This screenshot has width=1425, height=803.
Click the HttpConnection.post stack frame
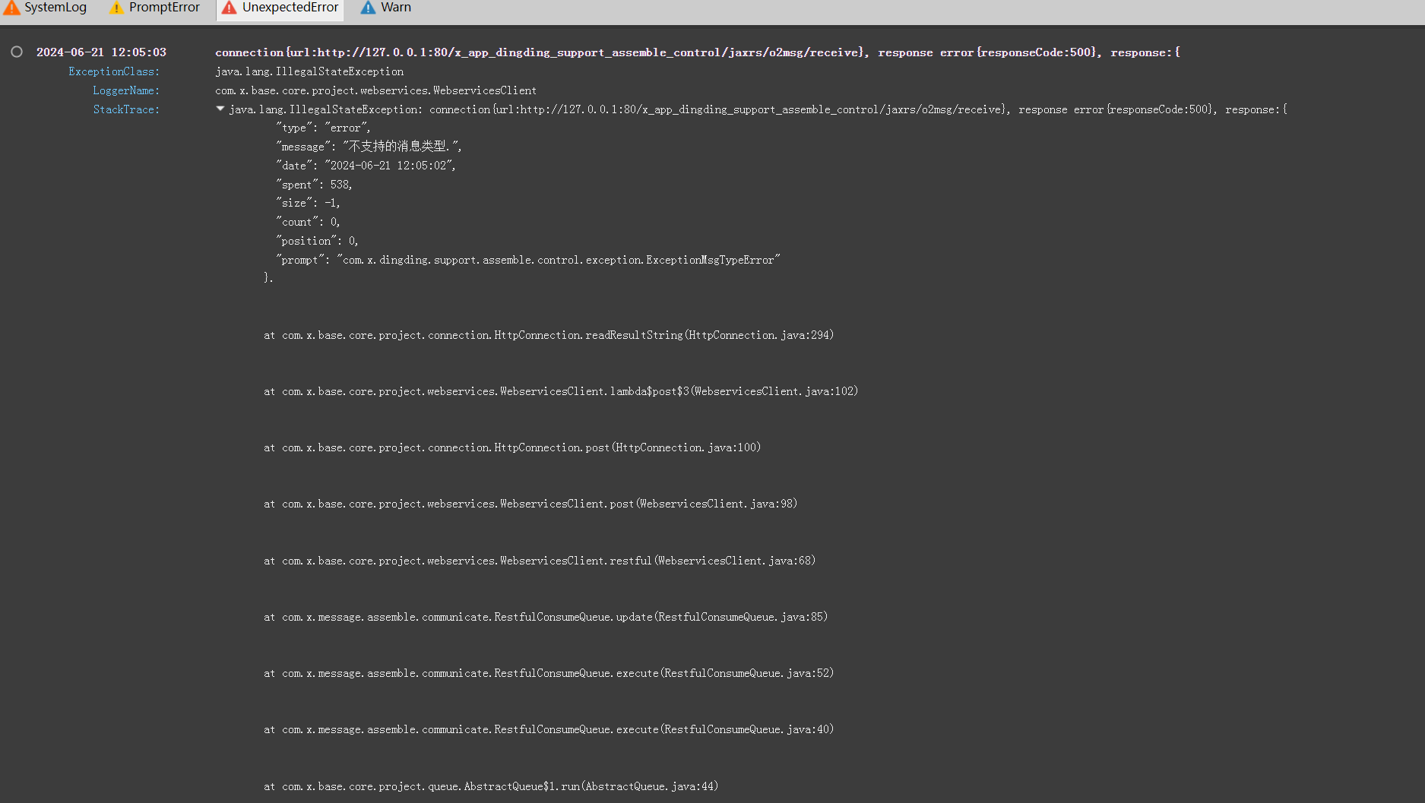tap(512, 447)
